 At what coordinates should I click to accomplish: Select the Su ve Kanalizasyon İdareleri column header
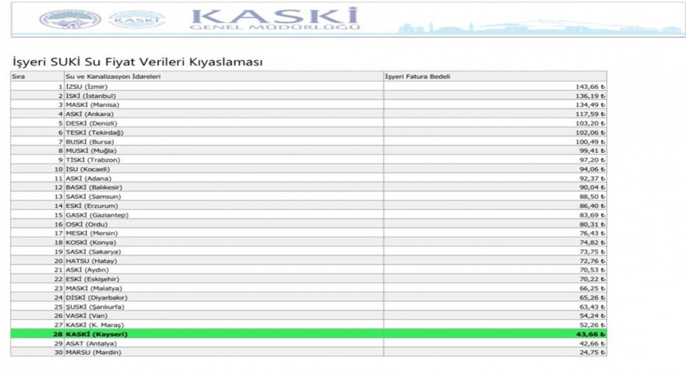coord(113,77)
